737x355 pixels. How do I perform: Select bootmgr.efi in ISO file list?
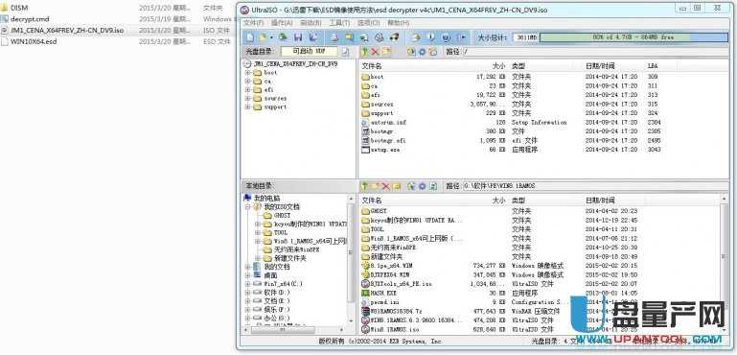[x=388, y=140]
